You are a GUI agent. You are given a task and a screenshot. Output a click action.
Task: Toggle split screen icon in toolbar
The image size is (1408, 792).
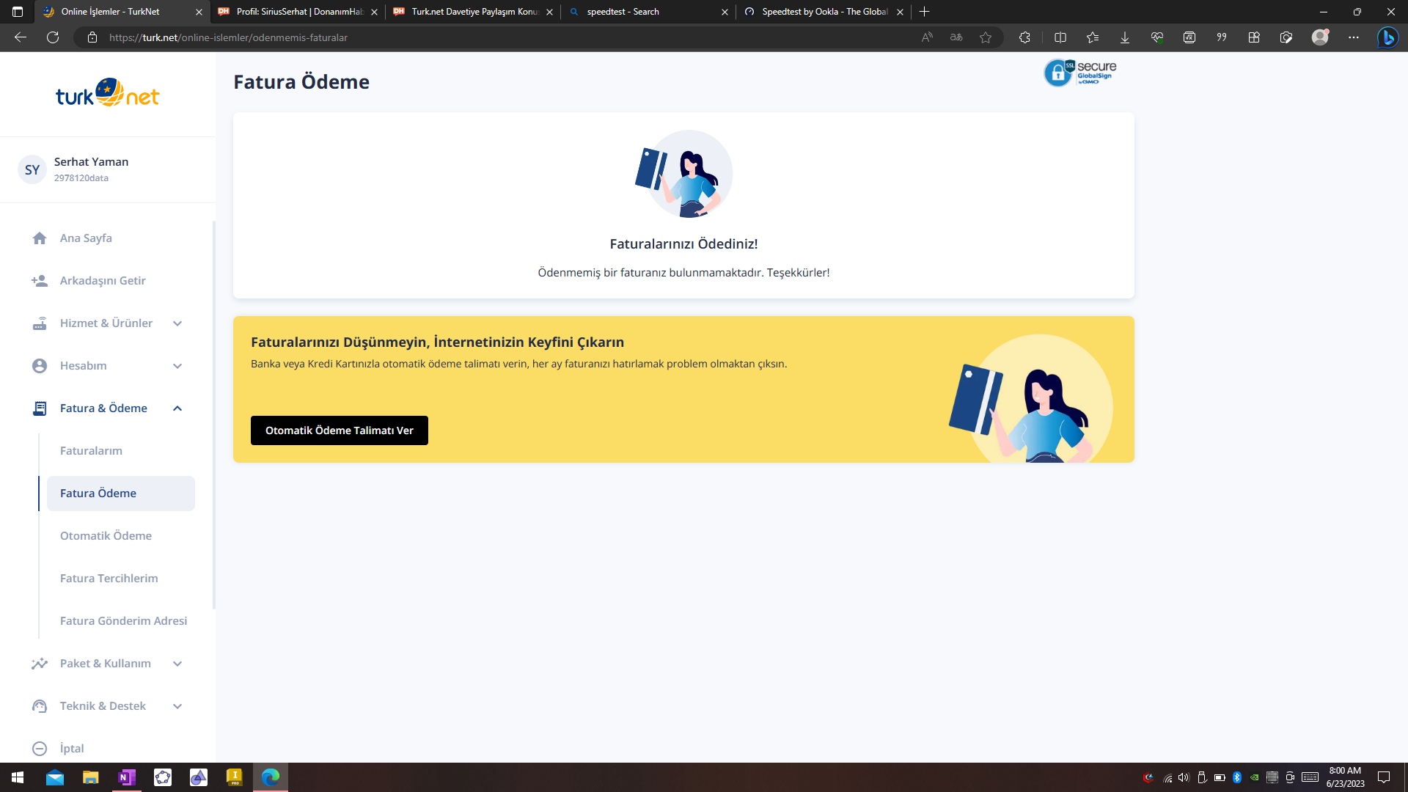(1060, 37)
